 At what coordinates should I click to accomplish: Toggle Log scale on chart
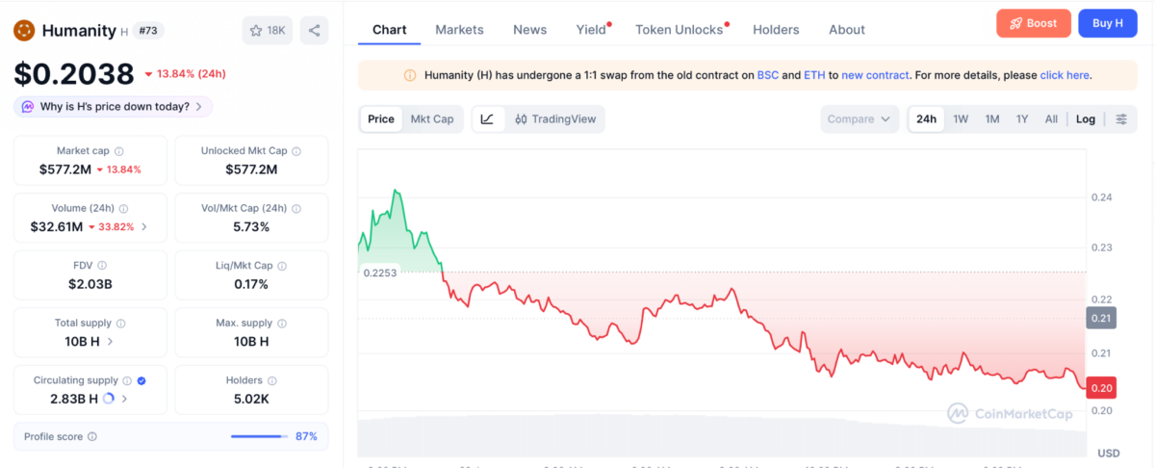click(1086, 119)
